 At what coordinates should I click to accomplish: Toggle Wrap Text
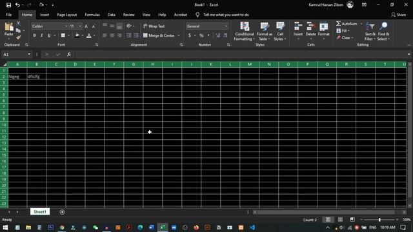click(x=154, y=26)
